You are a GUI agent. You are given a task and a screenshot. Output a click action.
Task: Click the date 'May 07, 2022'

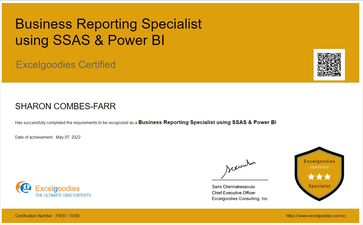click(x=68, y=137)
